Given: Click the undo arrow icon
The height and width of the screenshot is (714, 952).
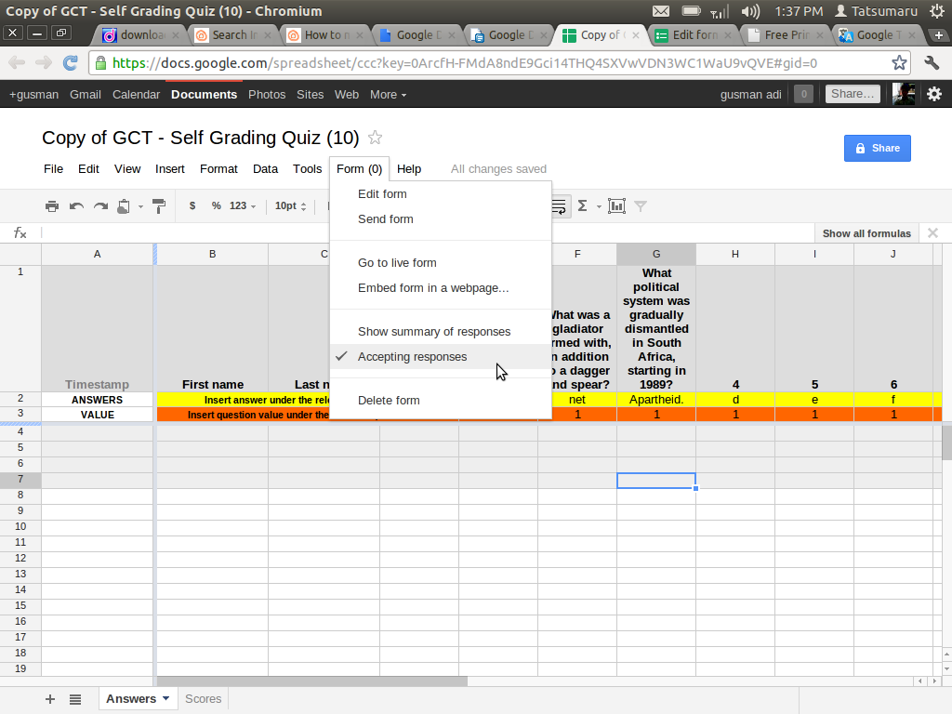Looking at the screenshot, I should click(76, 206).
